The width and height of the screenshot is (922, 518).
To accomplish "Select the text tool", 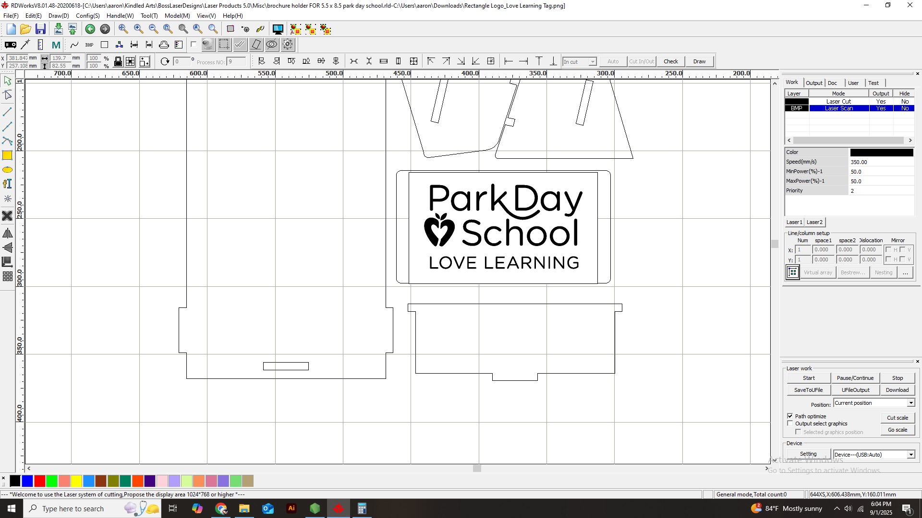I will 7,184.
